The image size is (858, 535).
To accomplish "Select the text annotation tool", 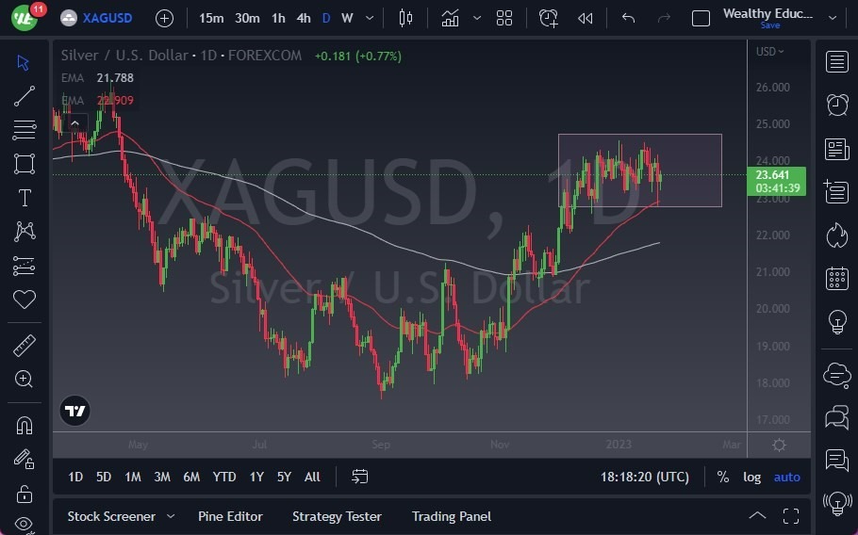I will (25, 197).
